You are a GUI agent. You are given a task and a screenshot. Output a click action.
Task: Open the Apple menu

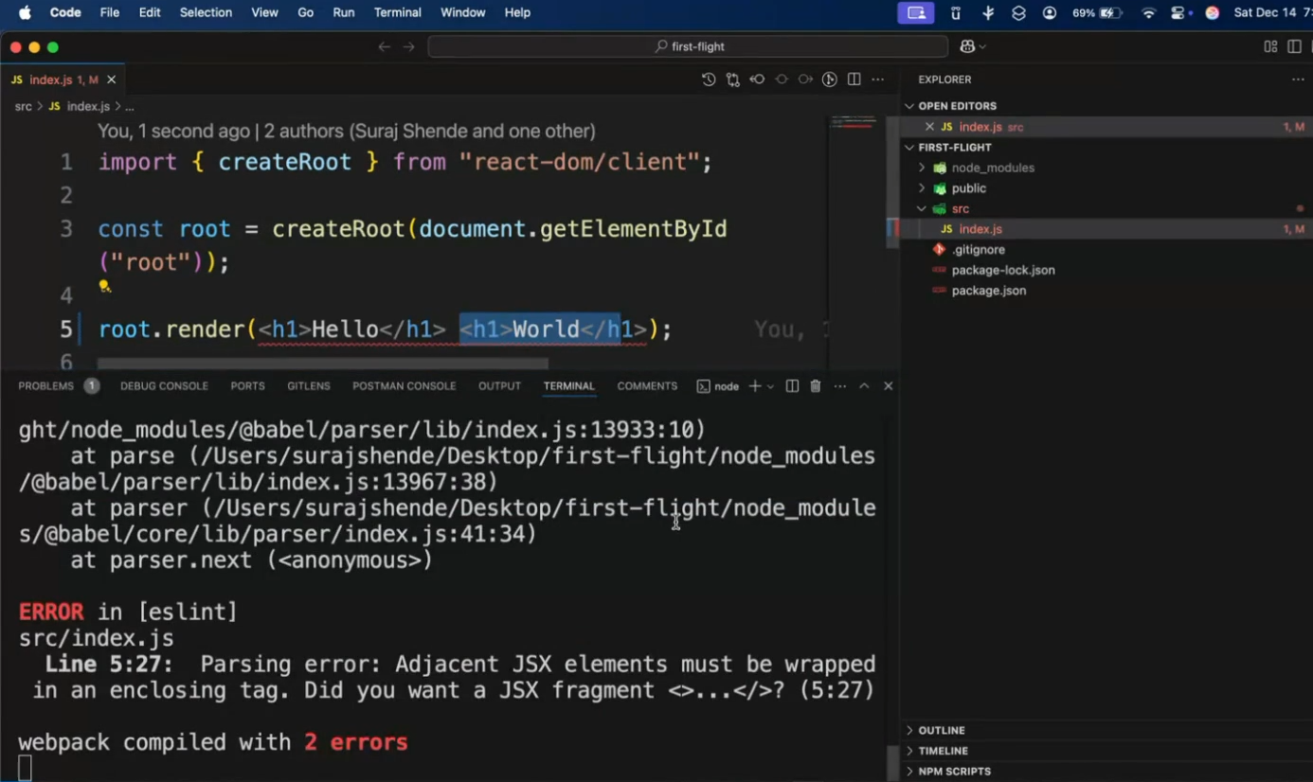[x=26, y=12]
